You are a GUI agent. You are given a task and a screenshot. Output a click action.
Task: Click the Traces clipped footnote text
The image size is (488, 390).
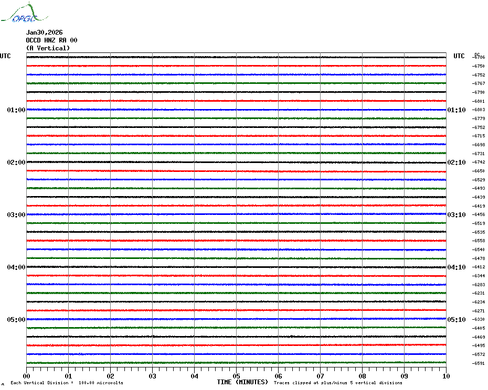[338, 383]
